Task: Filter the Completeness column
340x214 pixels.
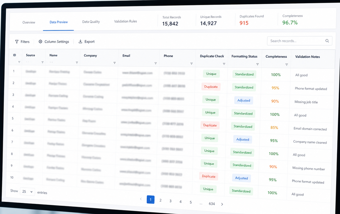Action: pyautogui.click(x=286, y=65)
